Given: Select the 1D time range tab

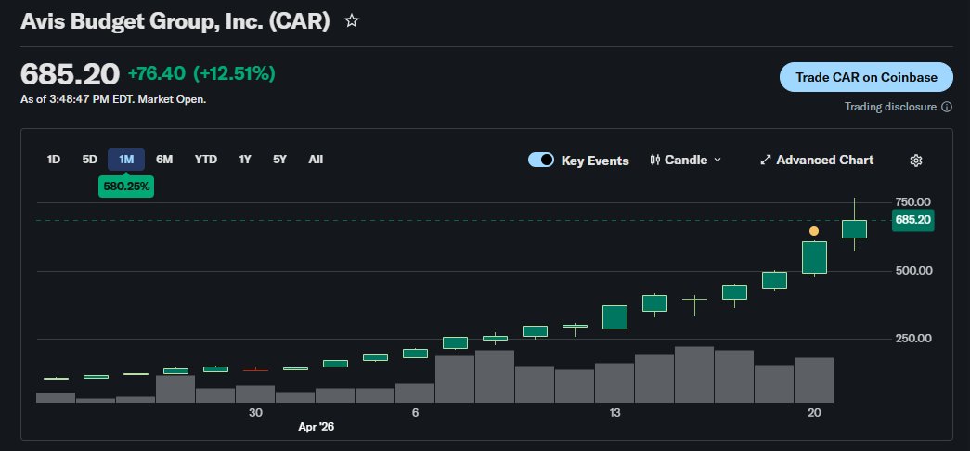Looking at the screenshot, I should coord(54,160).
